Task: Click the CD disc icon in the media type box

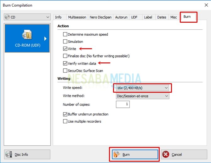Action: point(7,17)
